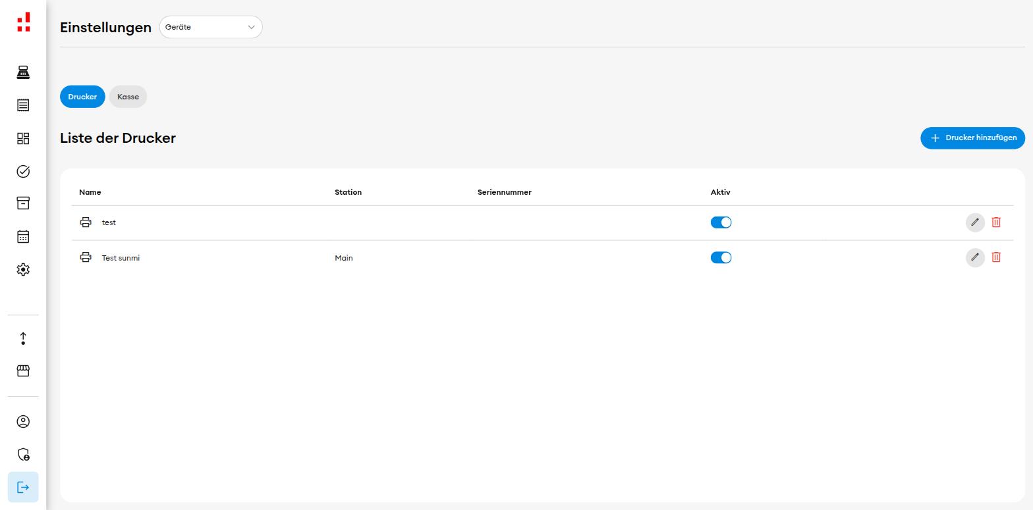This screenshot has width=1033, height=510.
Task: Click the upward arrow sidebar icon
Action: 23,338
